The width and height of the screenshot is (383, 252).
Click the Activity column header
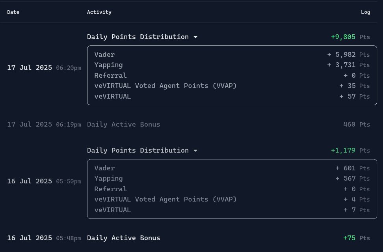99,12
